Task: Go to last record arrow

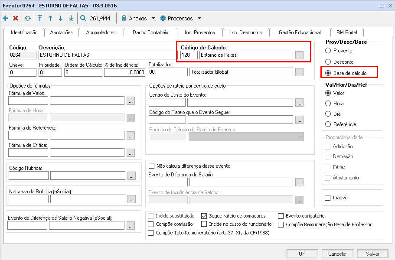Action: pyautogui.click(x=71, y=18)
